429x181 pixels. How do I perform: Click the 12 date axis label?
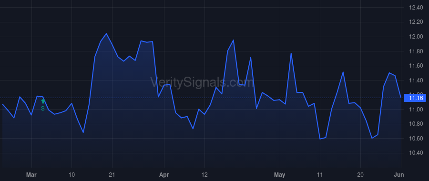click(204, 175)
